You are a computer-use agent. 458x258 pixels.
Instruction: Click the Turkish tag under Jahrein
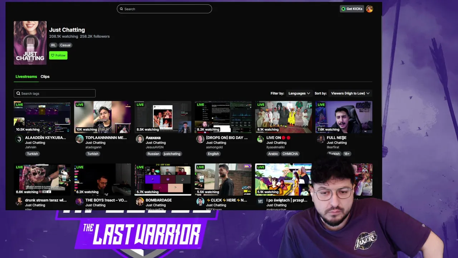(x=32, y=154)
